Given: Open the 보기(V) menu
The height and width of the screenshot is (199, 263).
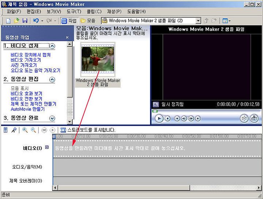Looking at the screenshot, I should [x=54, y=11].
